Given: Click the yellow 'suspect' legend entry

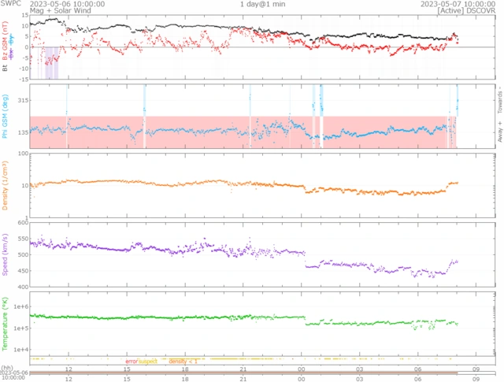Looking at the screenshot, I should pyautogui.click(x=148, y=362).
